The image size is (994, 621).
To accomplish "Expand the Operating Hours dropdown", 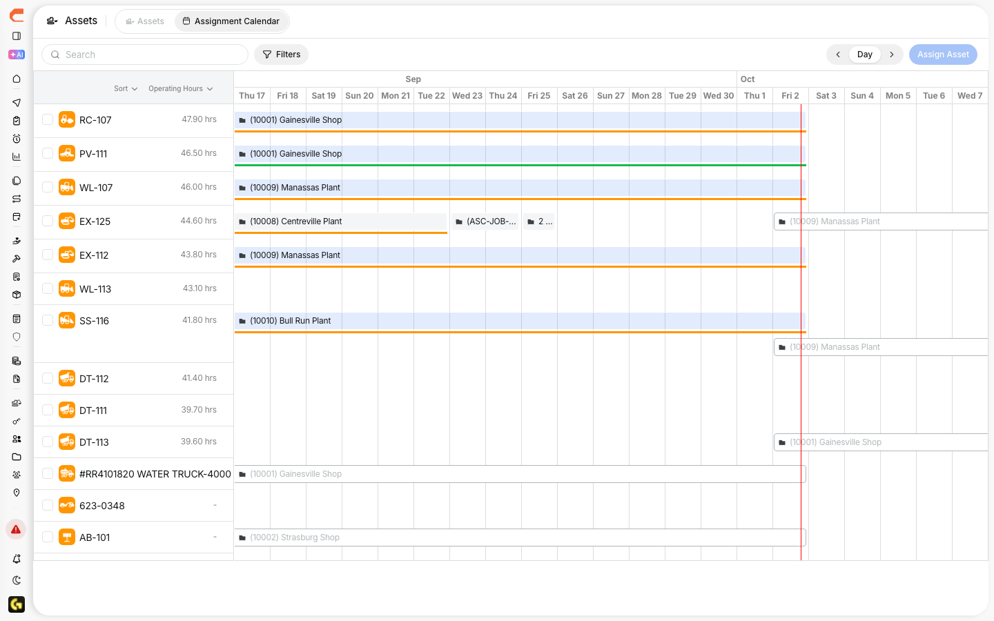I will click(x=181, y=88).
